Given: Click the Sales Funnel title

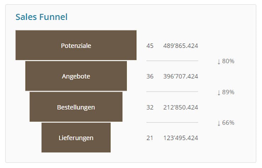Looking at the screenshot, I should [x=42, y=17].
